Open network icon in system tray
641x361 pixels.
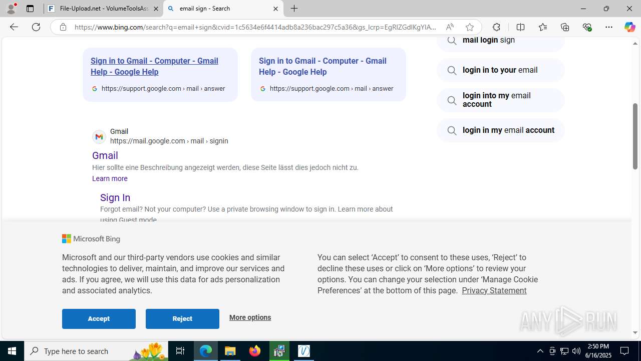[x=564, y=351]
